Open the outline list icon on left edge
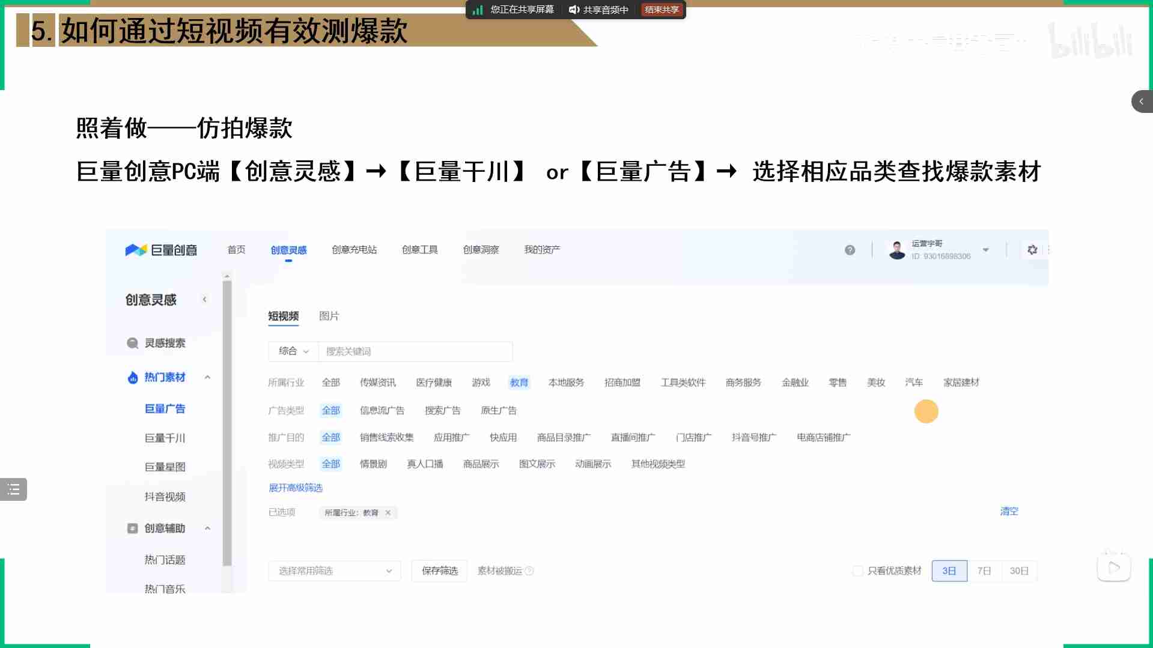This screenshot has width=1153, height=648. [x=13, y=489]
